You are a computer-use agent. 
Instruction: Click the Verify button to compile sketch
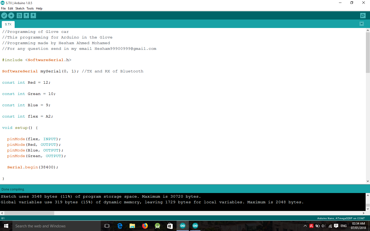[x=4, y=15]
